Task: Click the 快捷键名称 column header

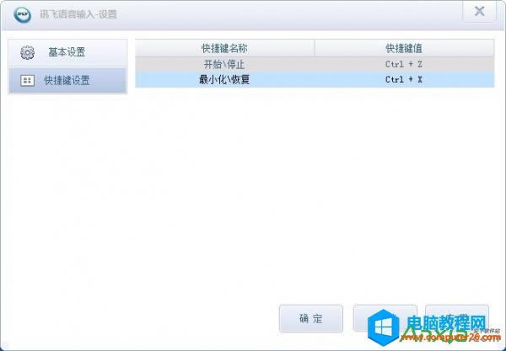Action: pos(224,48)
